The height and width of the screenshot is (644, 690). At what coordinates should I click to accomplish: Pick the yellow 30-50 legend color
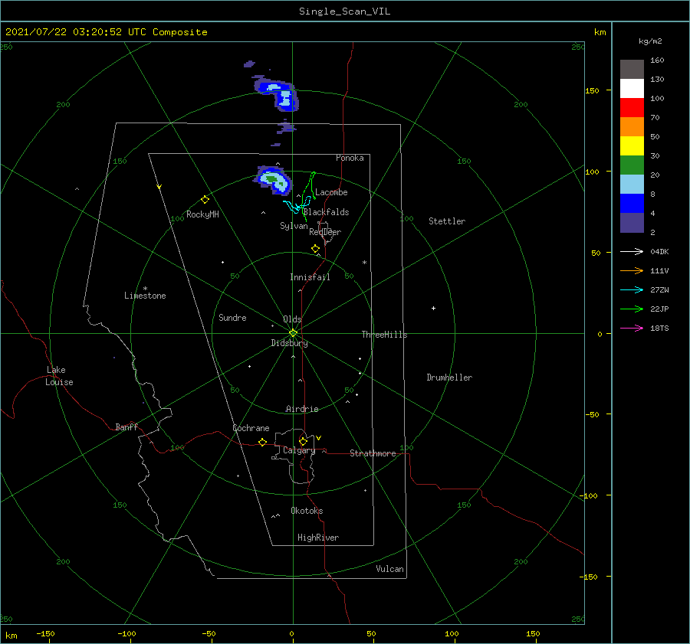coord(632,146)
